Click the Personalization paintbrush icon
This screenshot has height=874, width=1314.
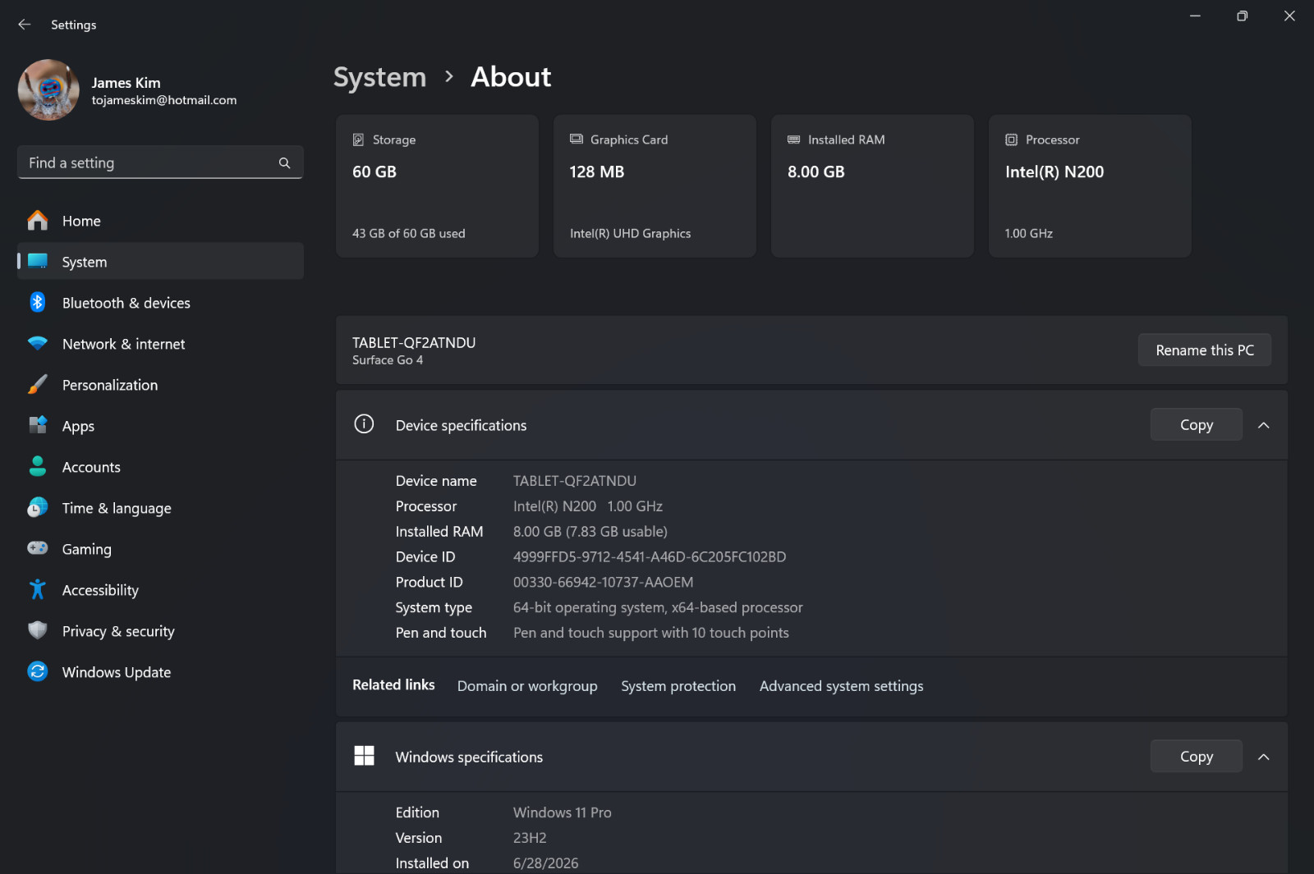(38, 384)
